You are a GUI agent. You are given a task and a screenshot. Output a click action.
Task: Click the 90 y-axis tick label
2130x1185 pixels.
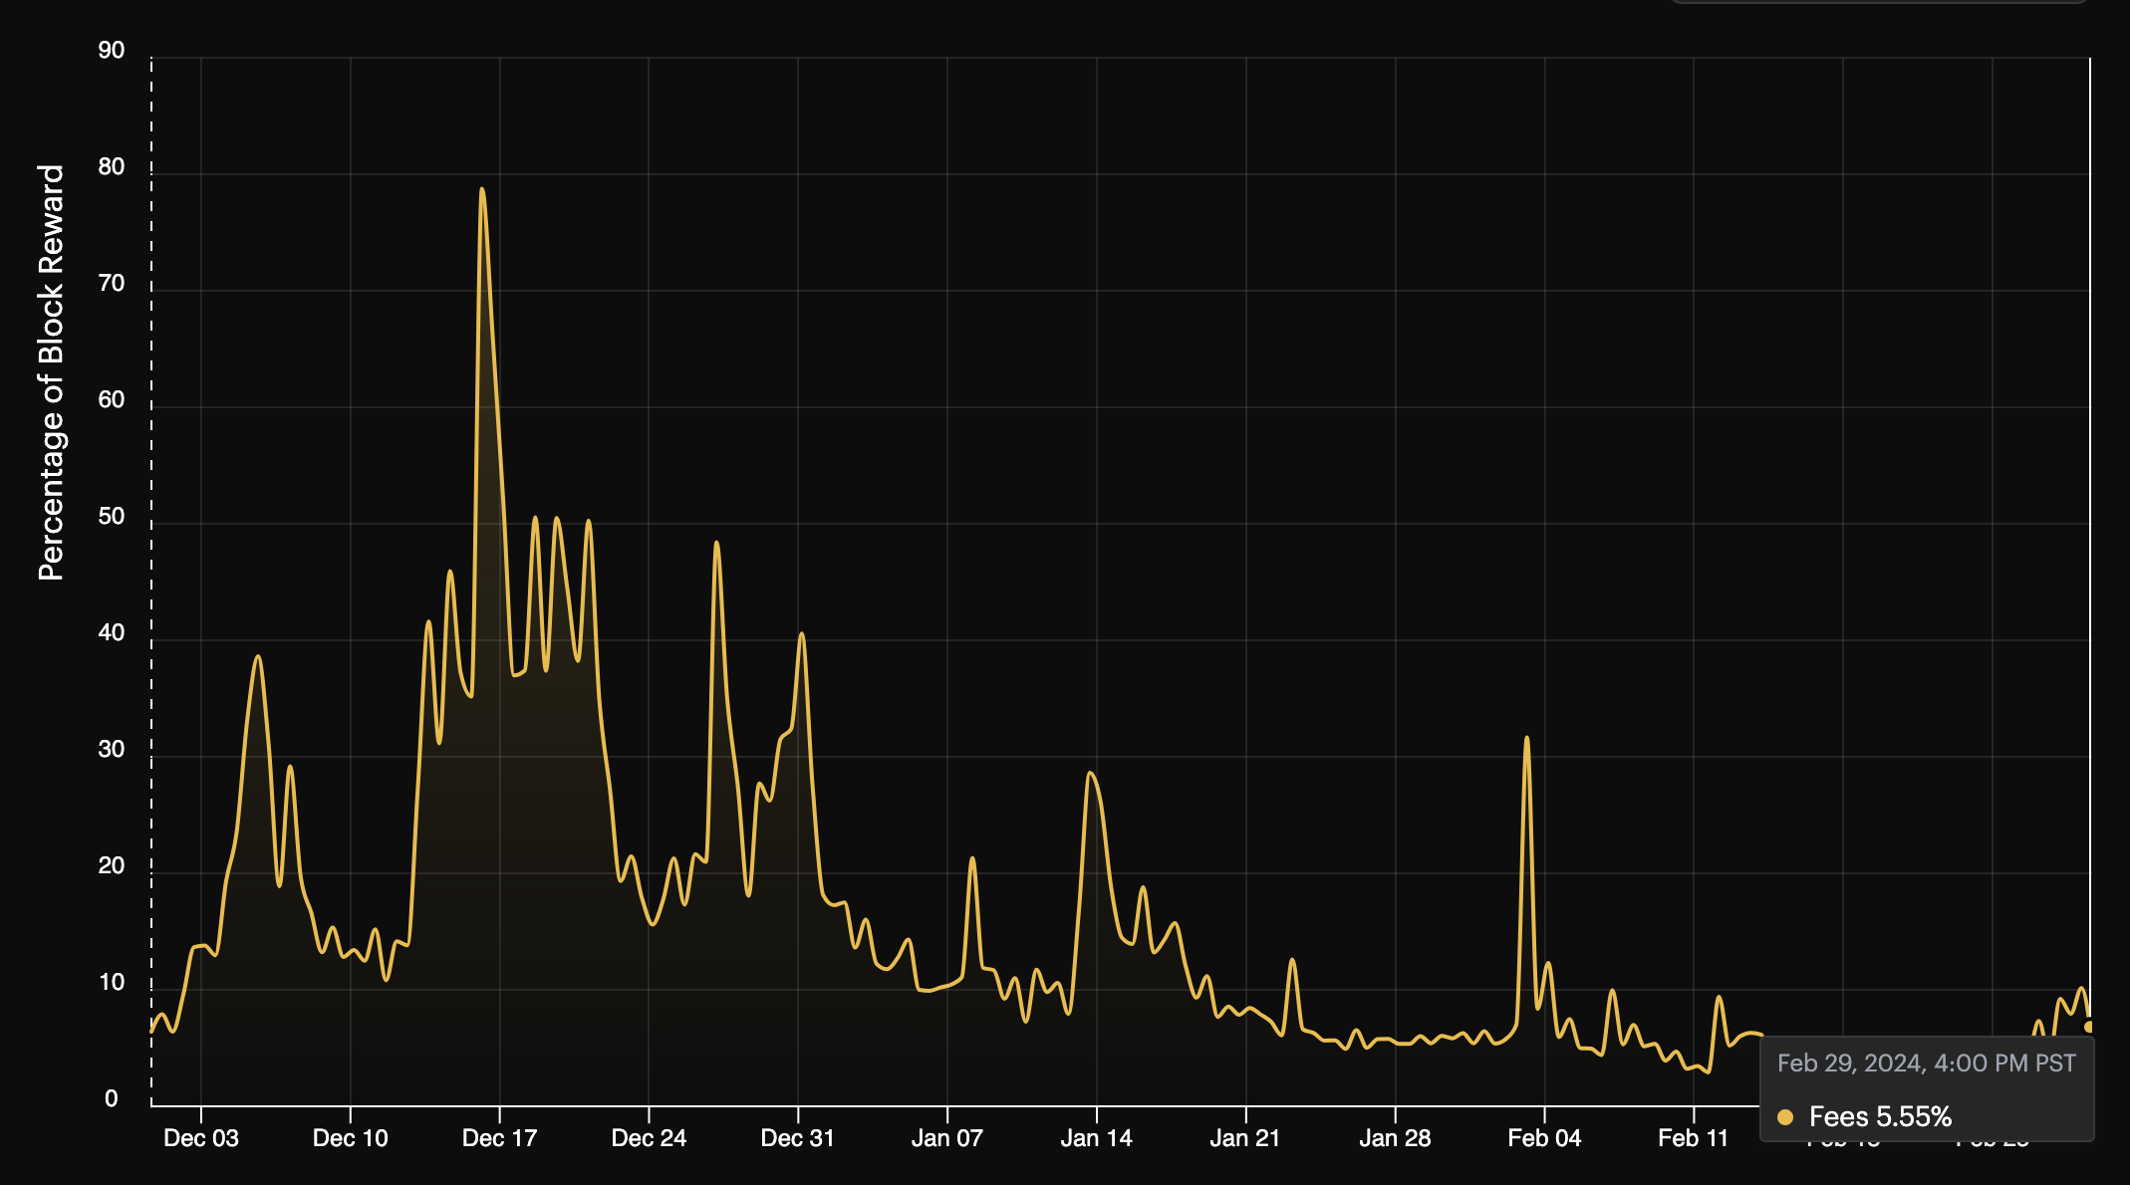[112, 51]
